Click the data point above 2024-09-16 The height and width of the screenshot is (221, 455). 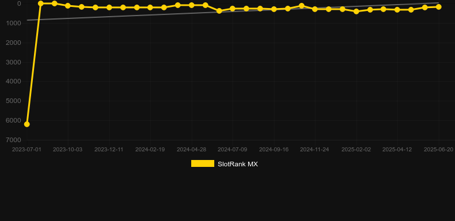pos(274,9)
